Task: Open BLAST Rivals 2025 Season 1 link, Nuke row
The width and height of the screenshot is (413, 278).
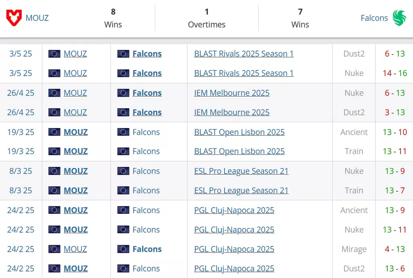Action: point(244,73)
